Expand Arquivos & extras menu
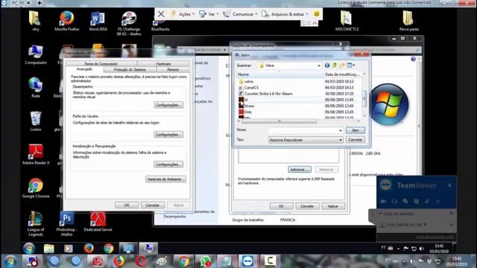The width and height of the screenshot is (477, 268). tap(285, 14)
